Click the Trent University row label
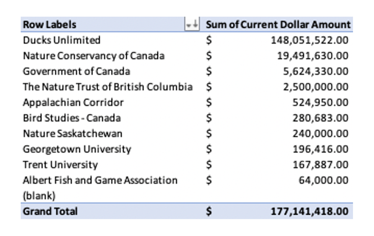The width and height of the screenshot is (374, 236). [60, 165]
